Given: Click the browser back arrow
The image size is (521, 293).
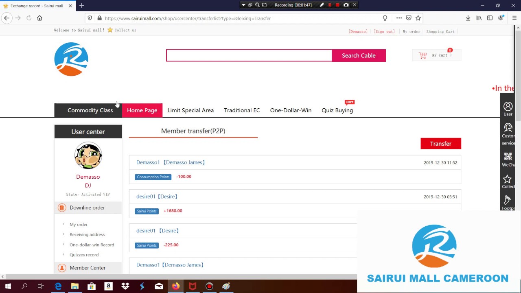Looking at the screenshot, I should [7, 18].
